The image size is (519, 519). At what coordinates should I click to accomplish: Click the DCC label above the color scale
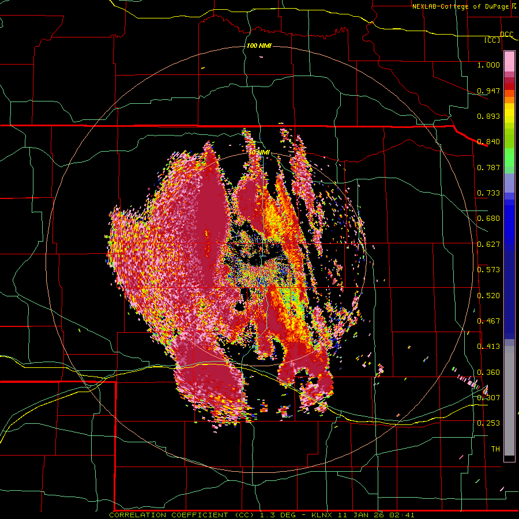click(x=506, y=35)
